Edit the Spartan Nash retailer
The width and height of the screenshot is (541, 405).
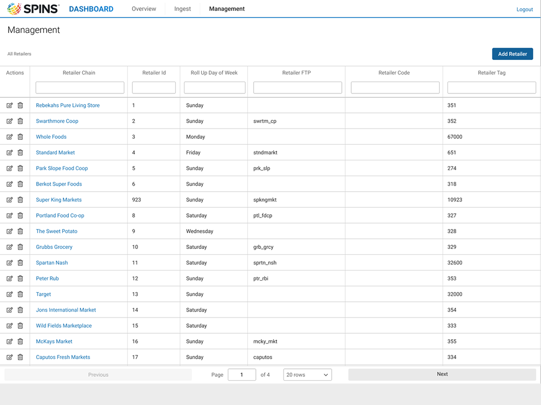coord(10,263)
